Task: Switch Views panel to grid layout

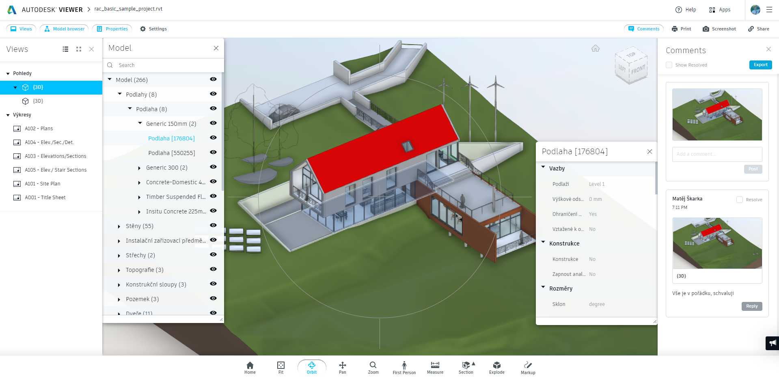Action: coord(79,49)
